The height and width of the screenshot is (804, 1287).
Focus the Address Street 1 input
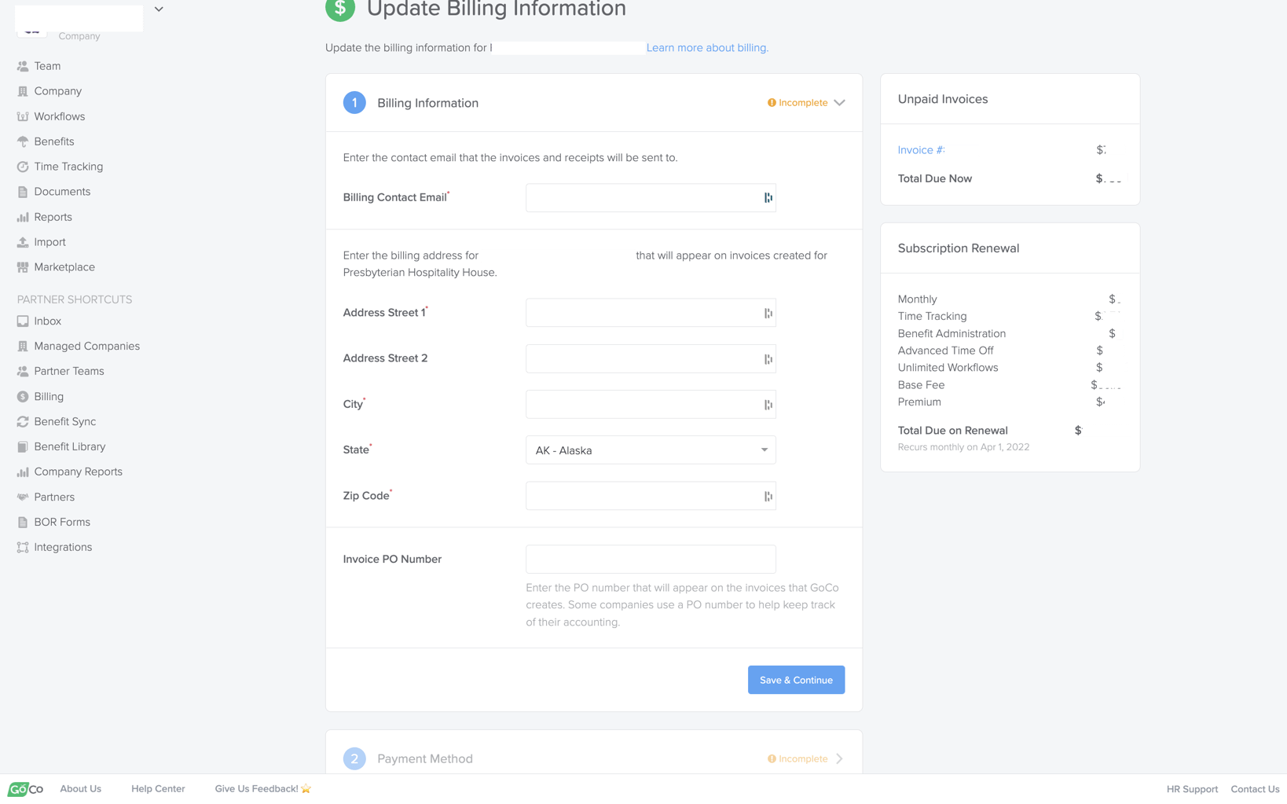click(651, 314)
